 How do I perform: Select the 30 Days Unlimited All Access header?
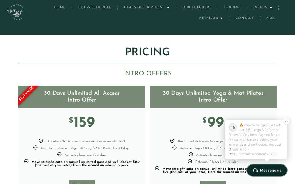(x=82, y=97)
